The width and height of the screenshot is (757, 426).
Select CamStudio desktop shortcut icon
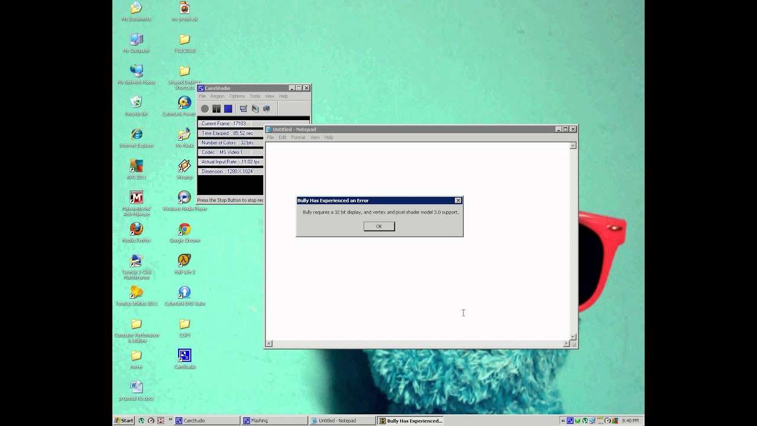(x=185, y=359)
